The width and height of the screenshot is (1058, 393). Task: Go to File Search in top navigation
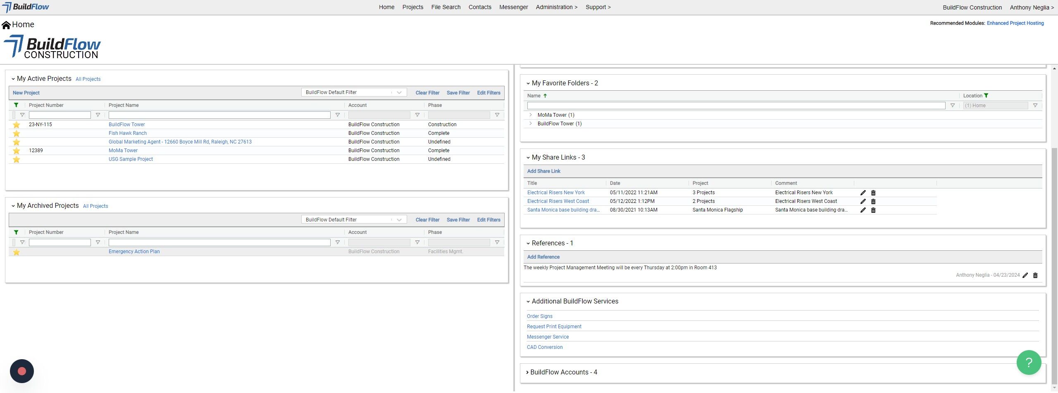[x=446, y=7]
